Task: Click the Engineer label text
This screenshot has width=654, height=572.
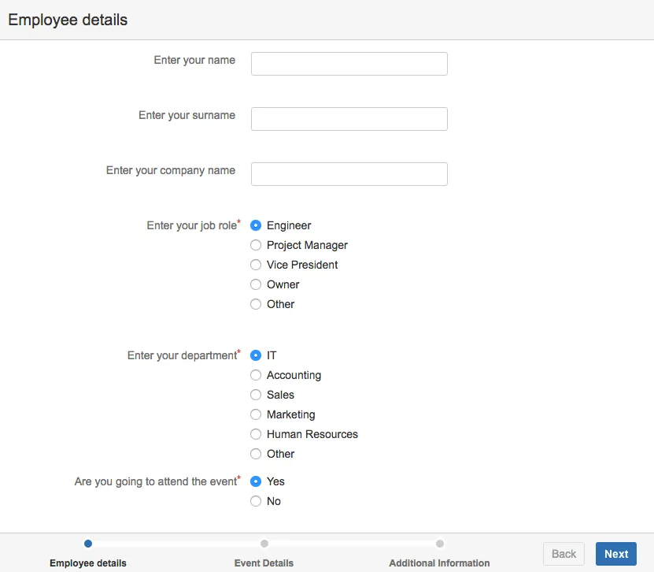Action: 289,226
